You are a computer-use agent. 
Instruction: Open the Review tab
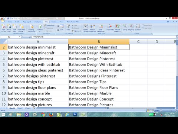click(x=54, y=22)
